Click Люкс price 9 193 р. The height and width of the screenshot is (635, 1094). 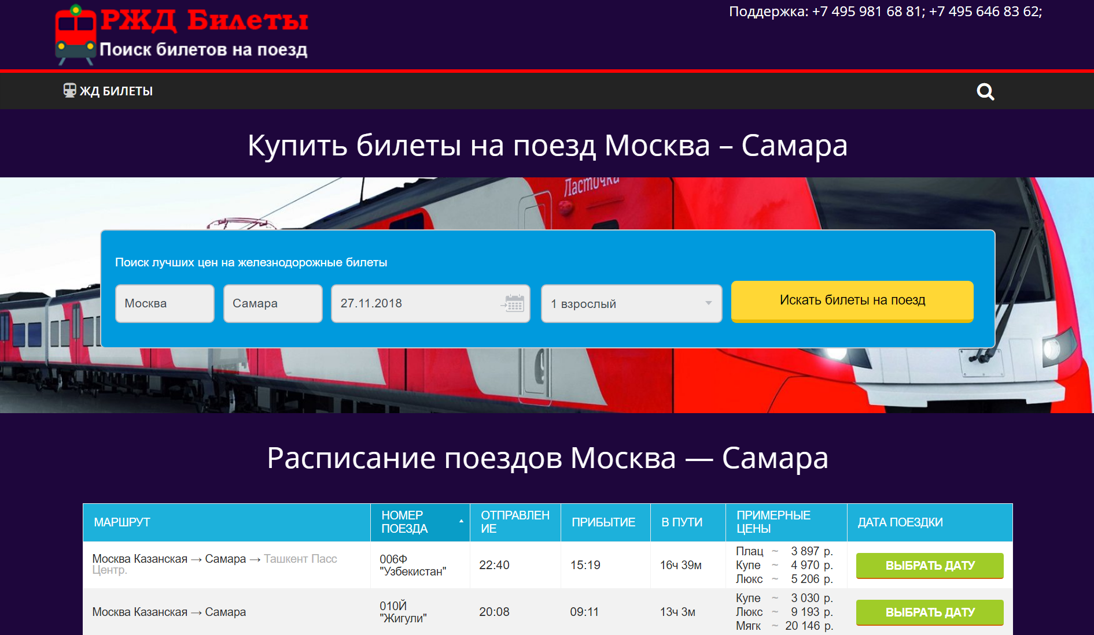[784, 612]
